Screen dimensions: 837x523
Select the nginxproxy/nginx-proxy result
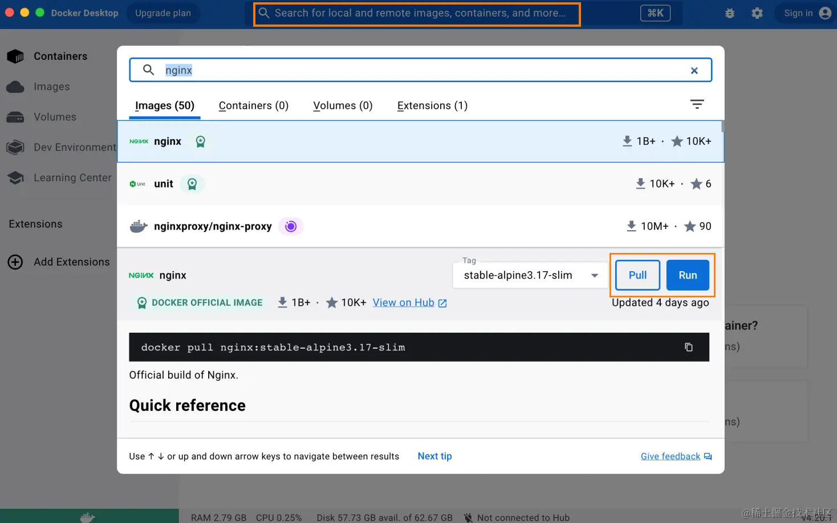pos(420,226)
